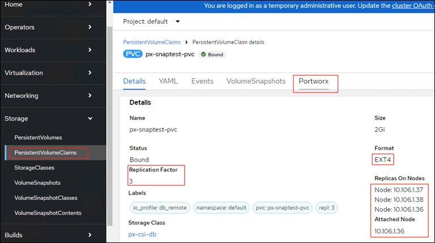Open PersistentVolumes in Storage menu
The width and height of the screenshot is (435, 243).
(39, 138)
